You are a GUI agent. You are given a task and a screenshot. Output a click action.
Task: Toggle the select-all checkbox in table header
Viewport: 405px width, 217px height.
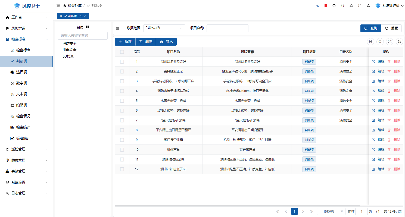[x=122, y=52]
